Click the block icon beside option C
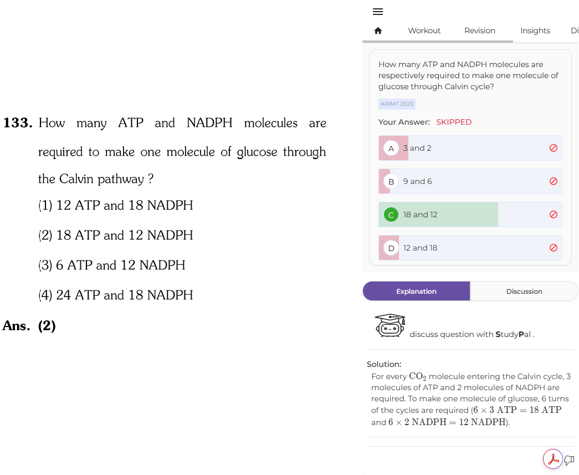Screen dimensions: 579x475 click(x=553, y=214)
